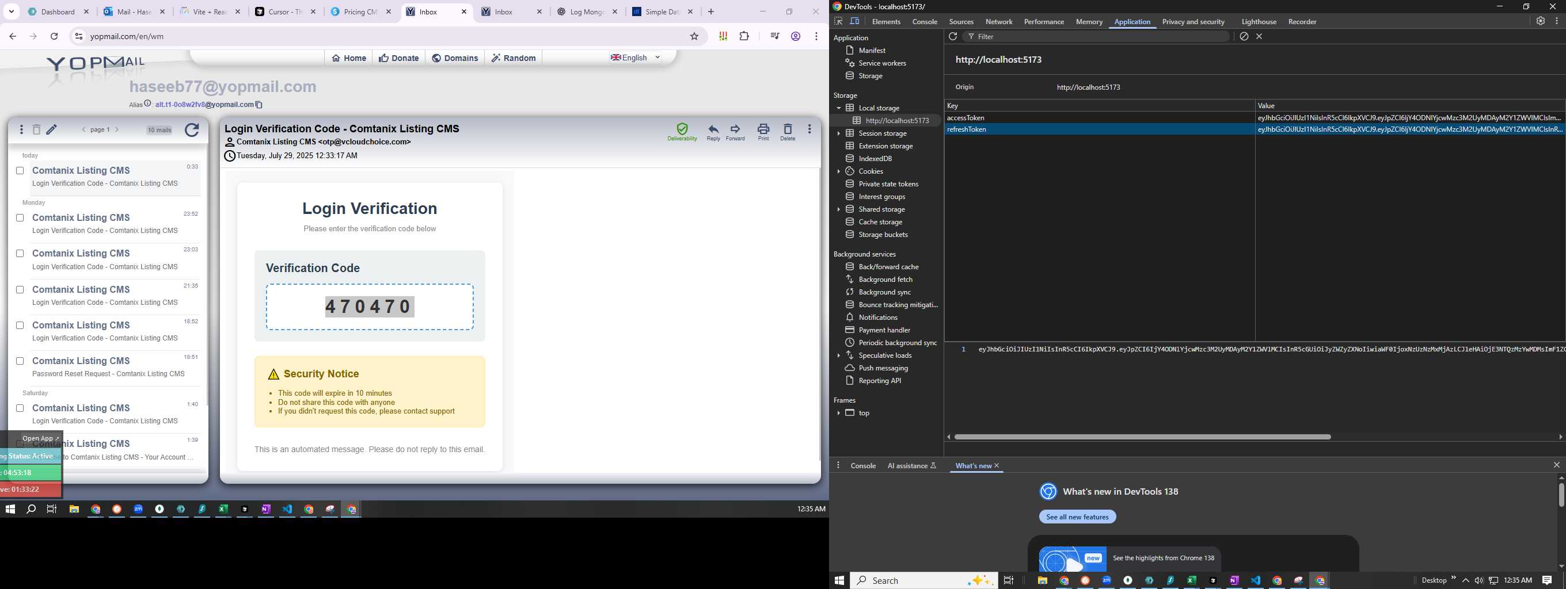
Task: Collapse the Local storage tree node
Action: (x=838, y=108)
